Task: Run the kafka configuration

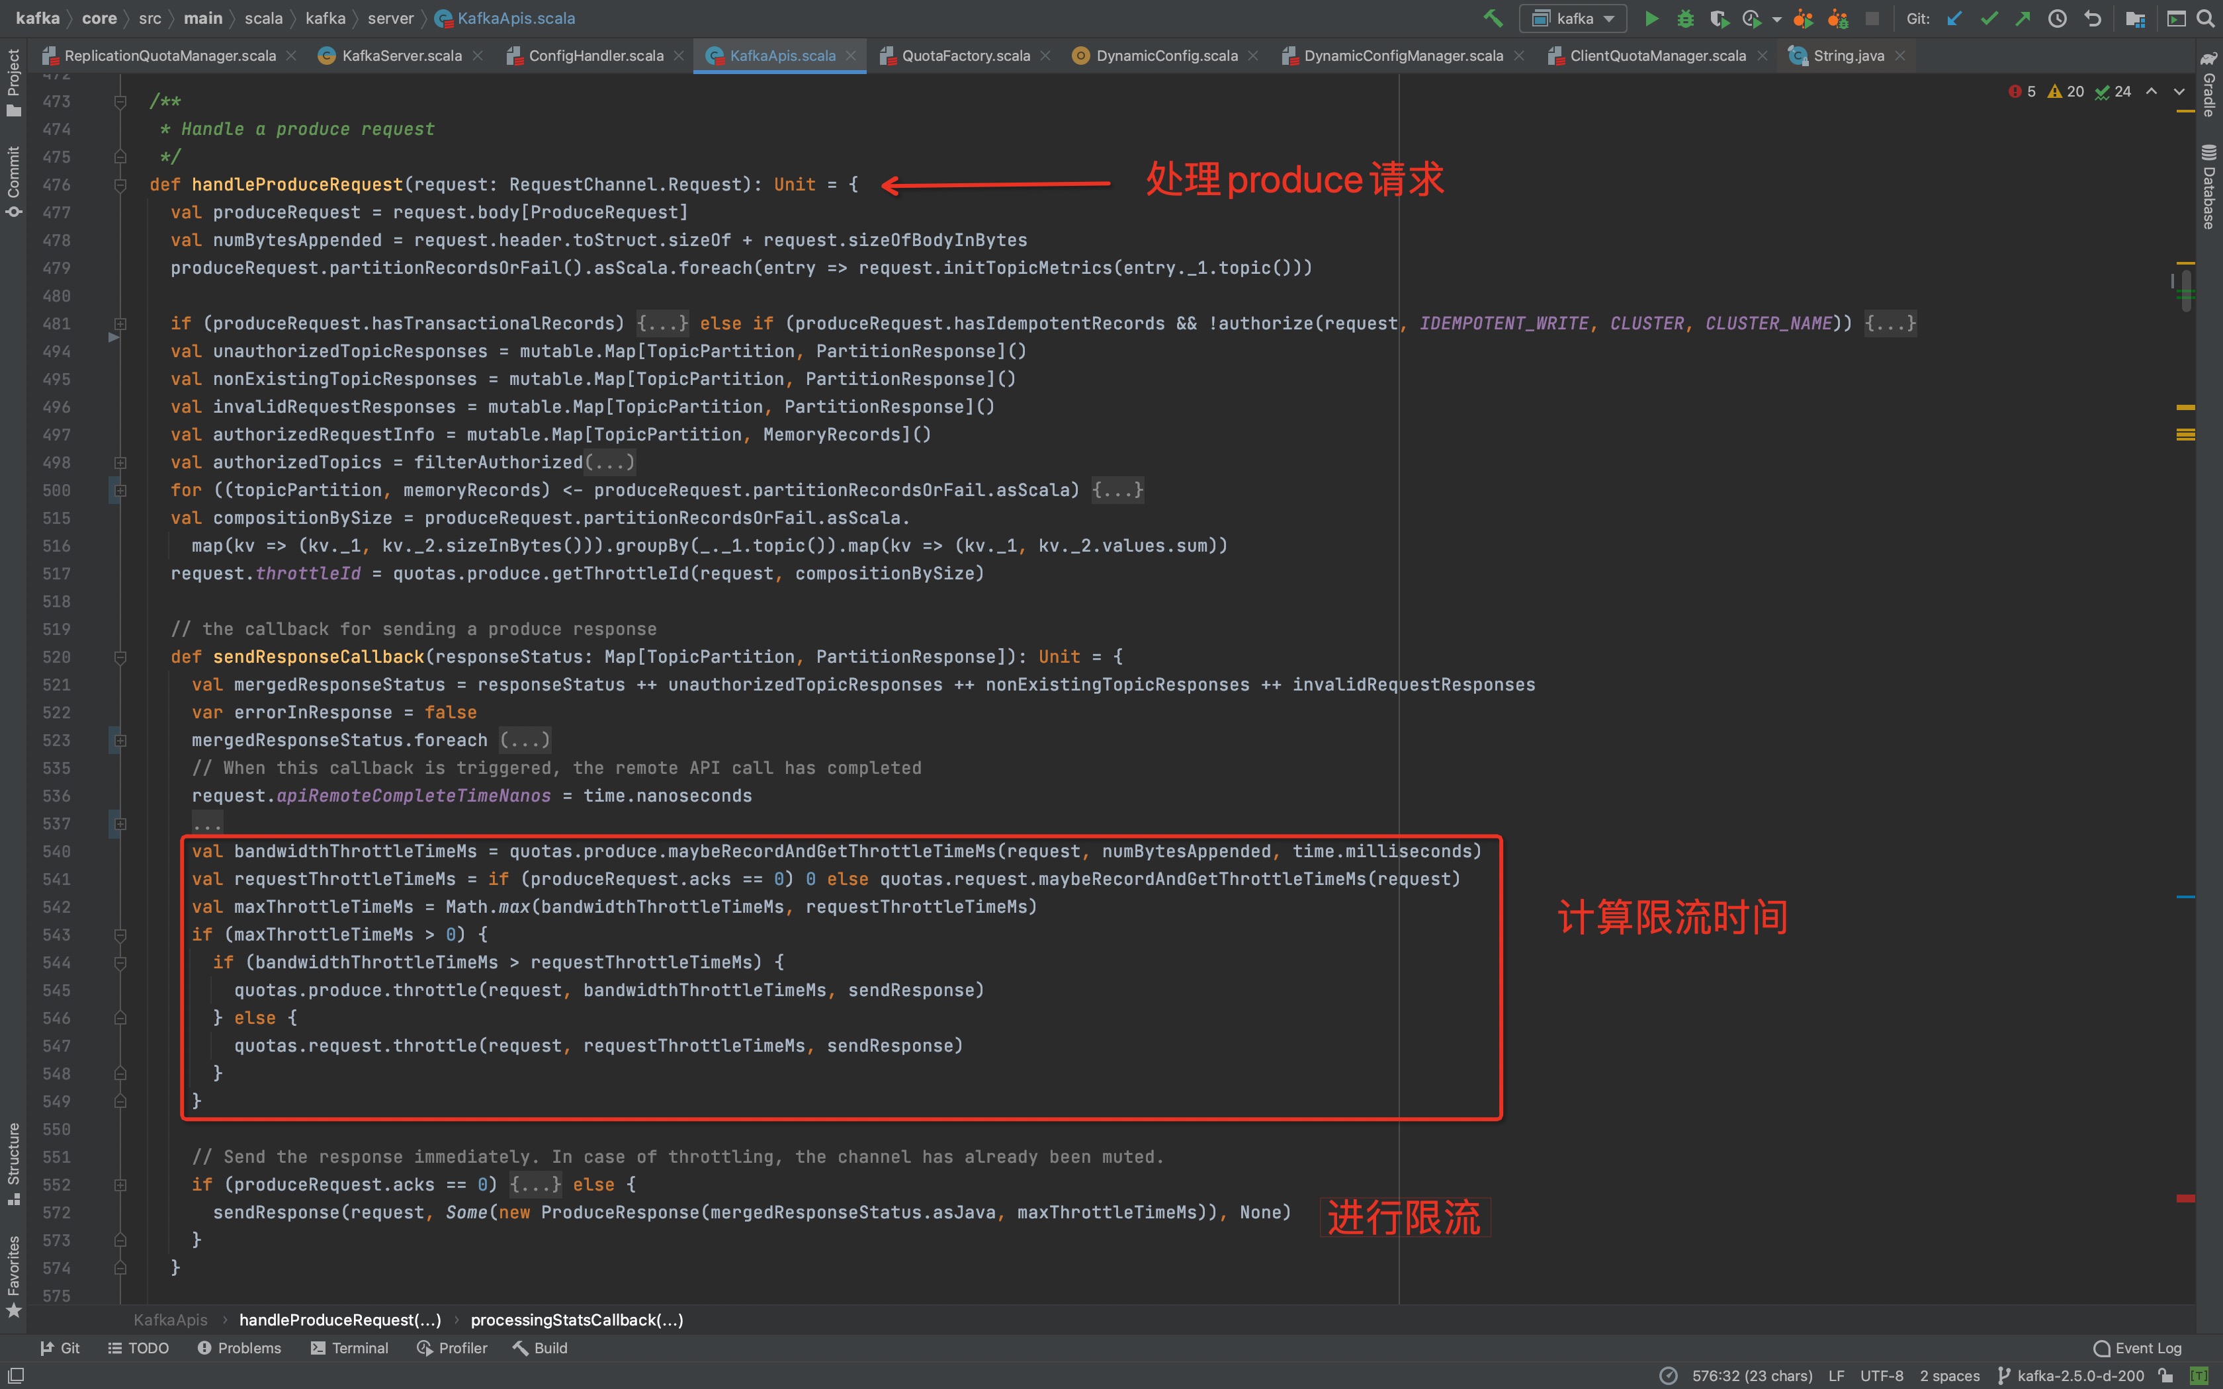Action: [x=1651, y=19]
